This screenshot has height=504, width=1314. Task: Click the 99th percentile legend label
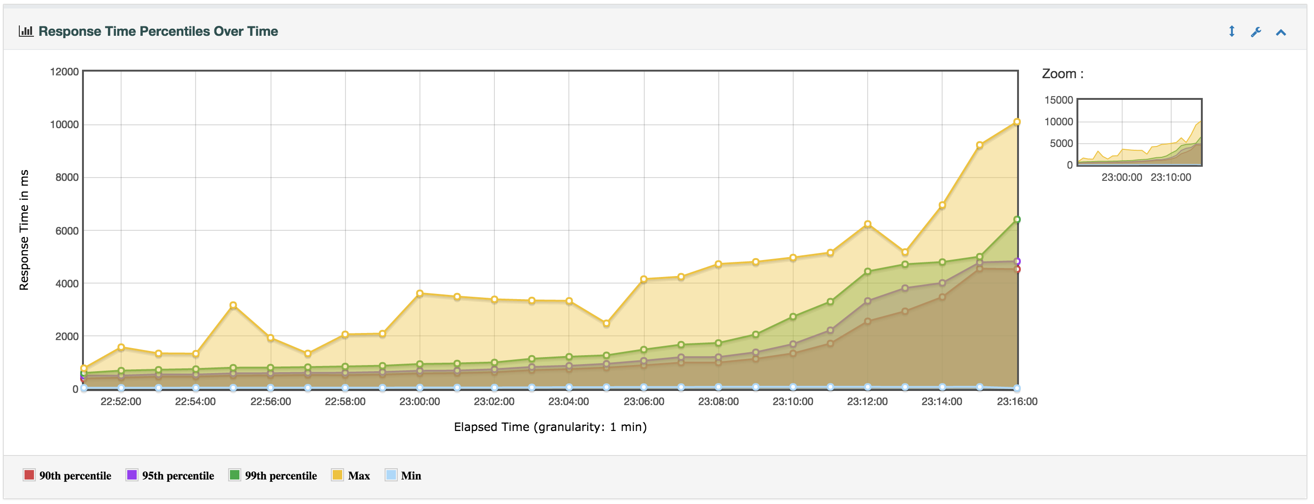280,475
